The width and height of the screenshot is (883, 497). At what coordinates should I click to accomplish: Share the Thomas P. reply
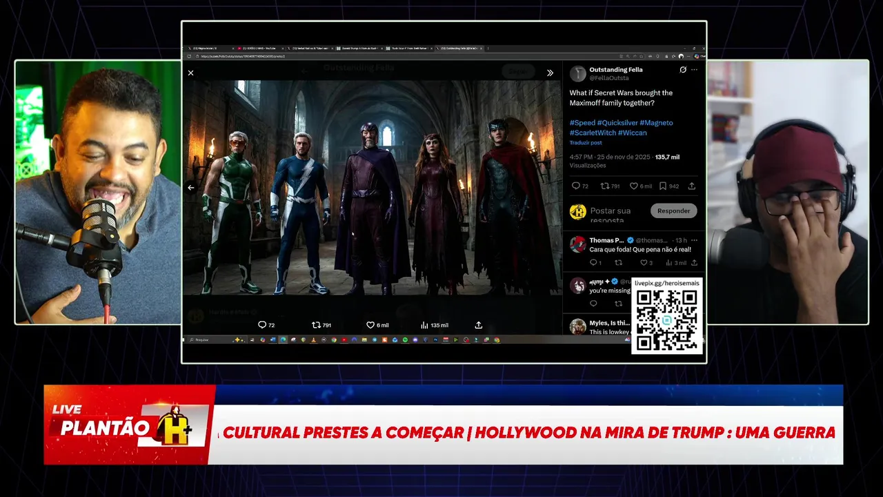tap(694, 262)
